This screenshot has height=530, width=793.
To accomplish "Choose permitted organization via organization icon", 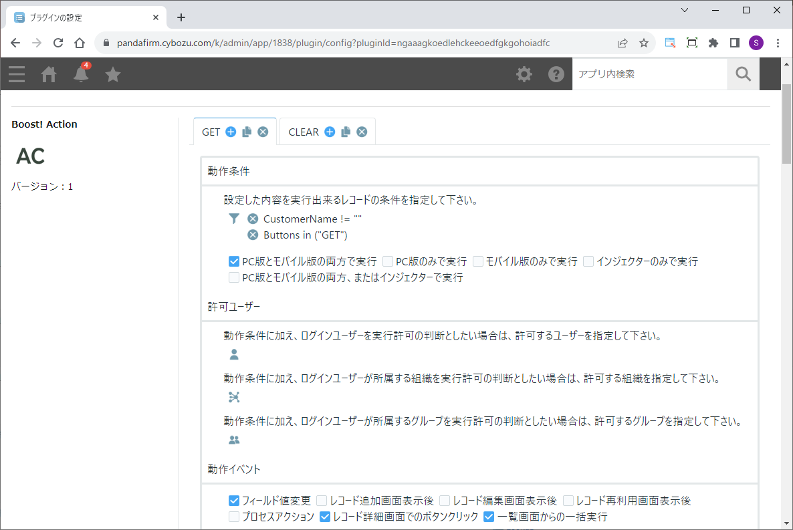I will coord(234,398).
